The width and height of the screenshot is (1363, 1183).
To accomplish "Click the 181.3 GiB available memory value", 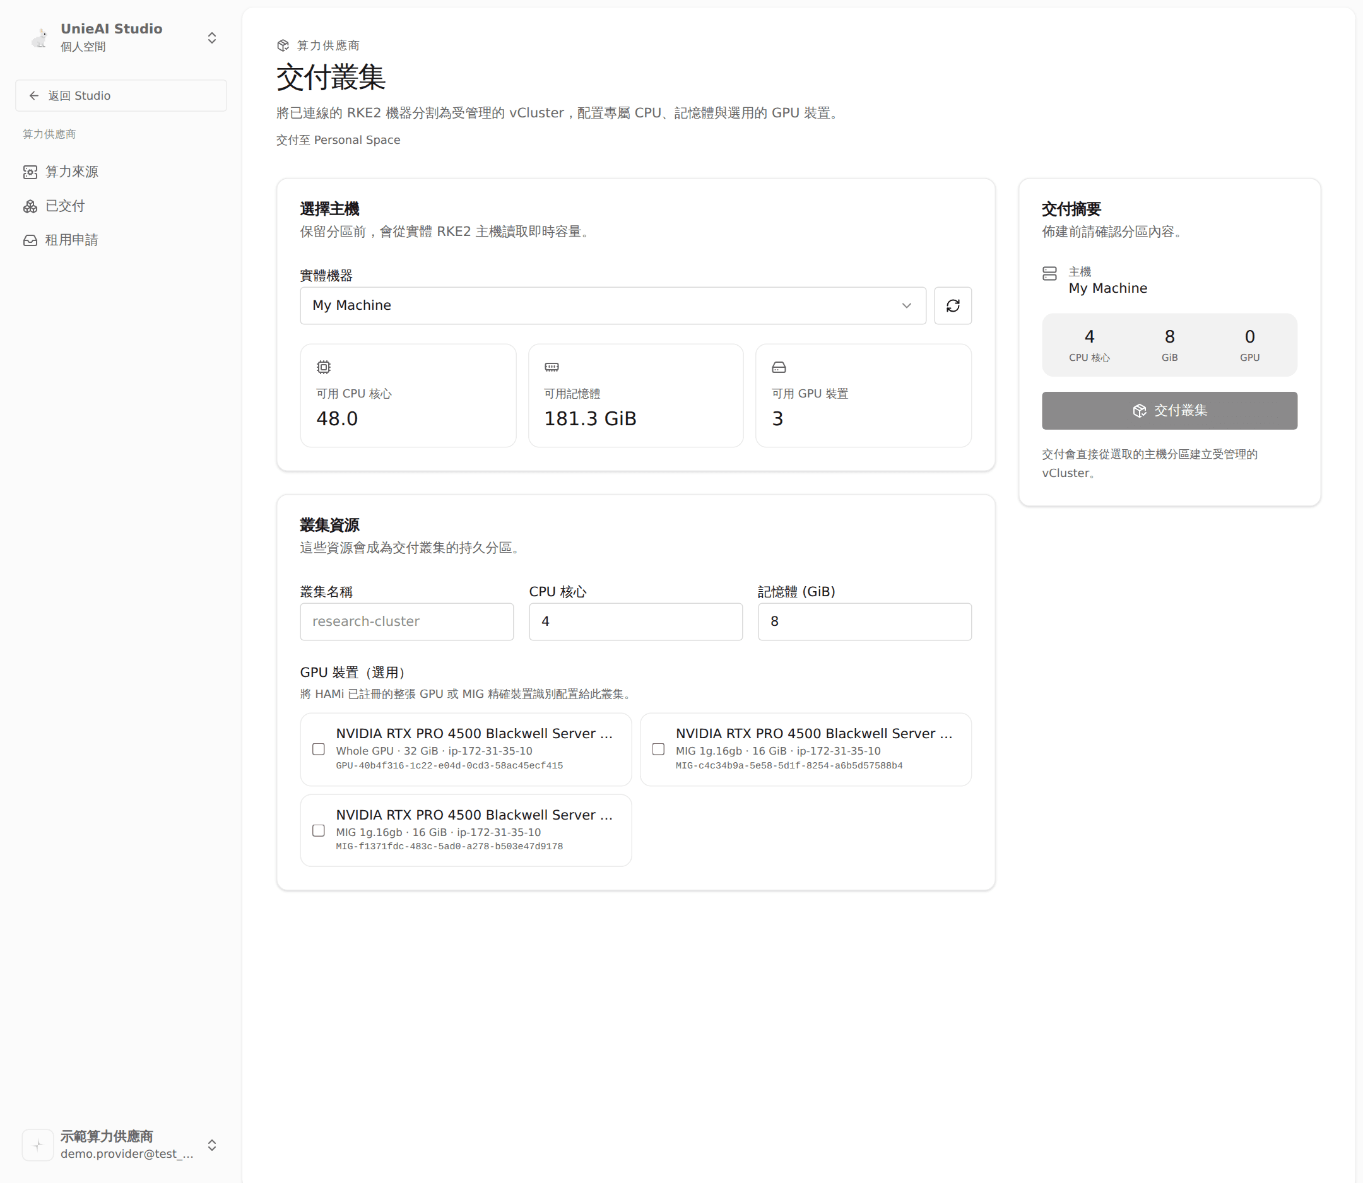I will click(x=591, y=418).
